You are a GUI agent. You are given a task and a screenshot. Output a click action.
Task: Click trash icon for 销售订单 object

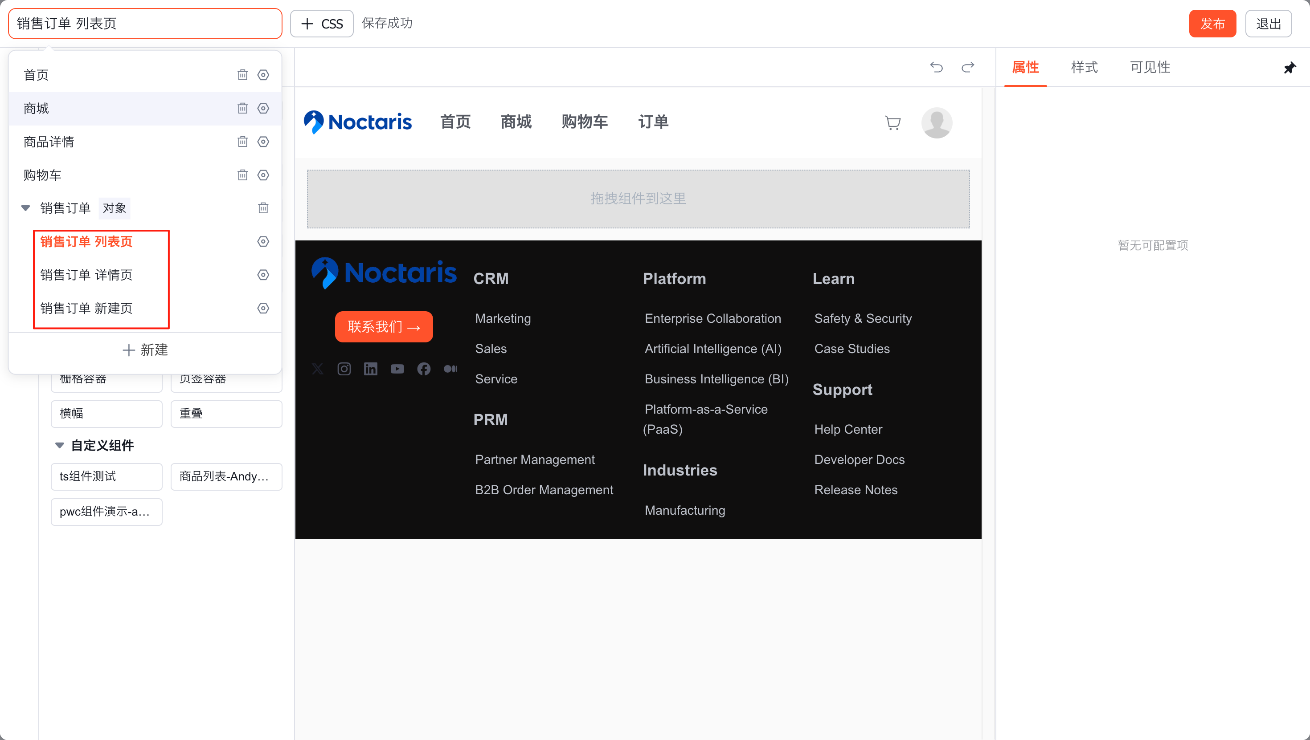pyautogui.click(x=263, y=208)
